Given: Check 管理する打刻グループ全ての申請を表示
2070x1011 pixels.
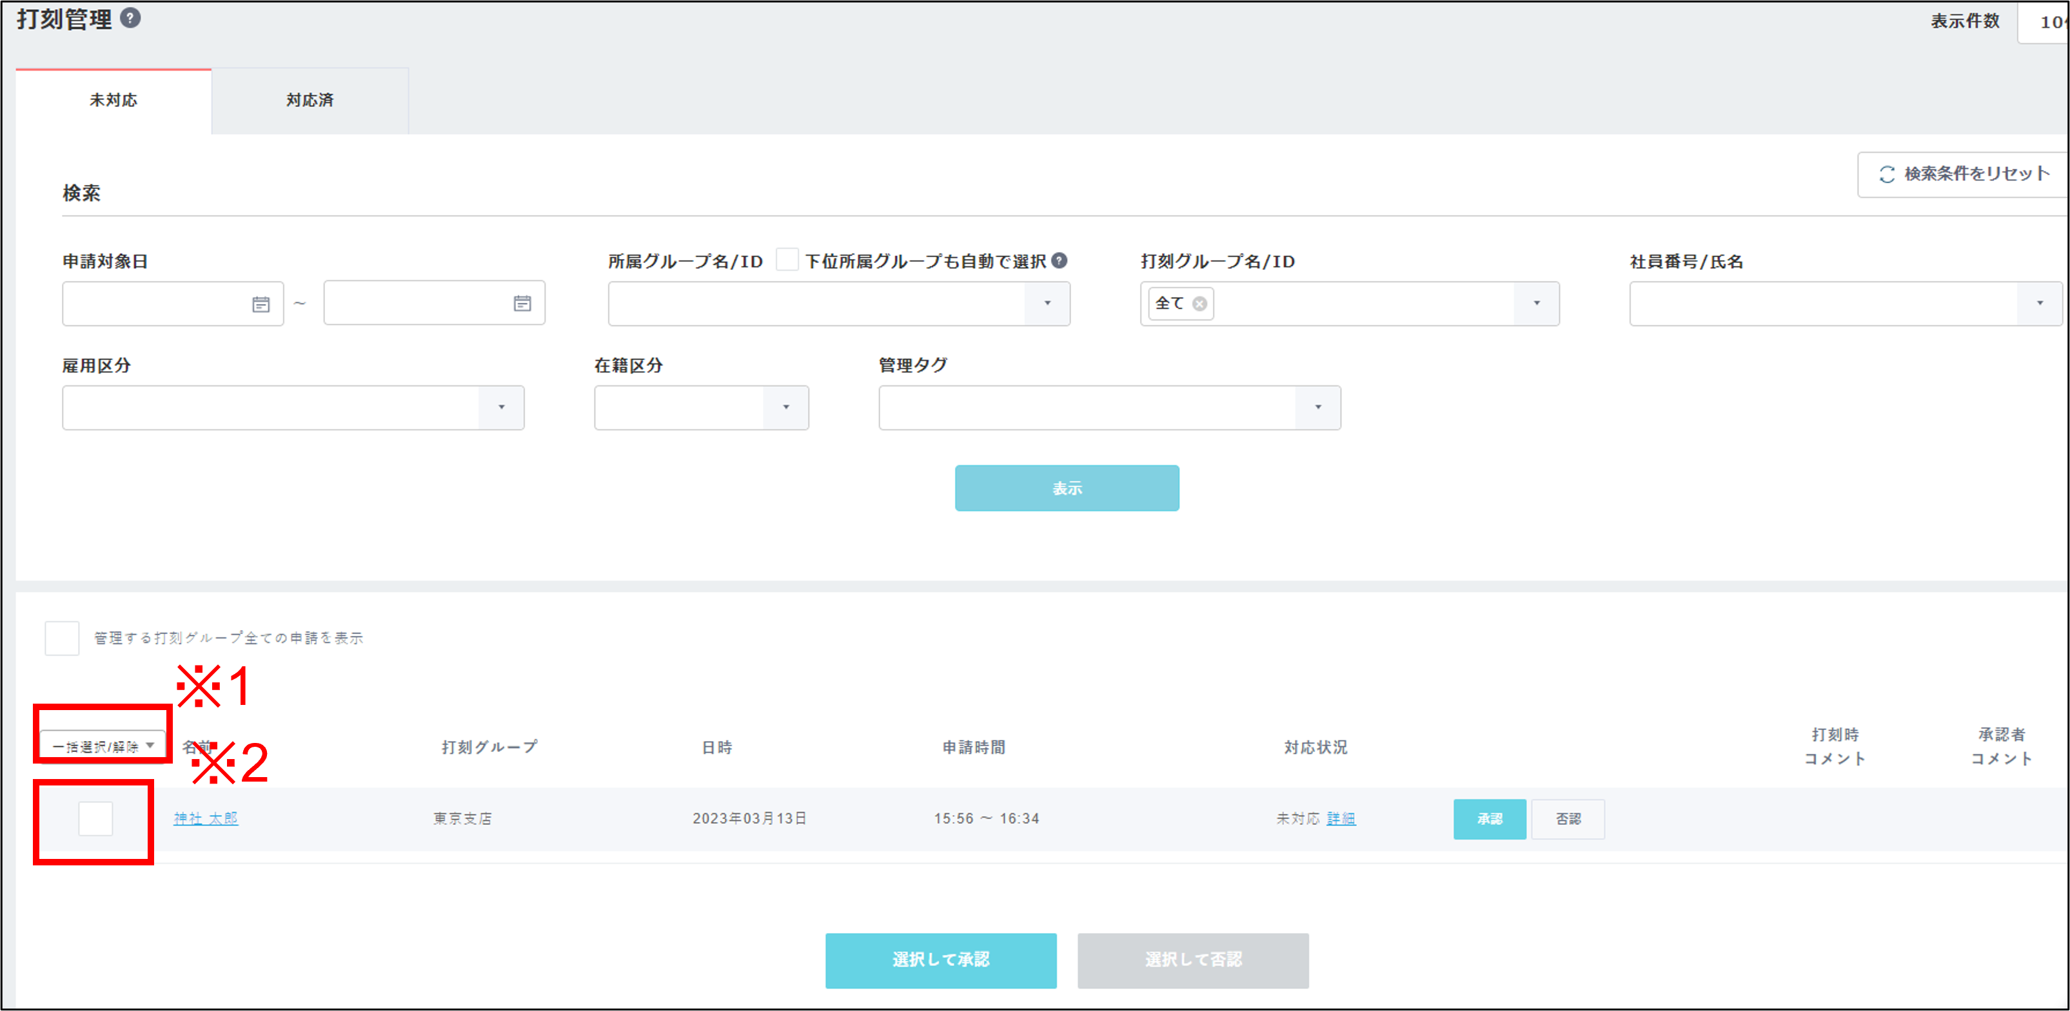Looking at the screenshot, I should pos(62,639).
